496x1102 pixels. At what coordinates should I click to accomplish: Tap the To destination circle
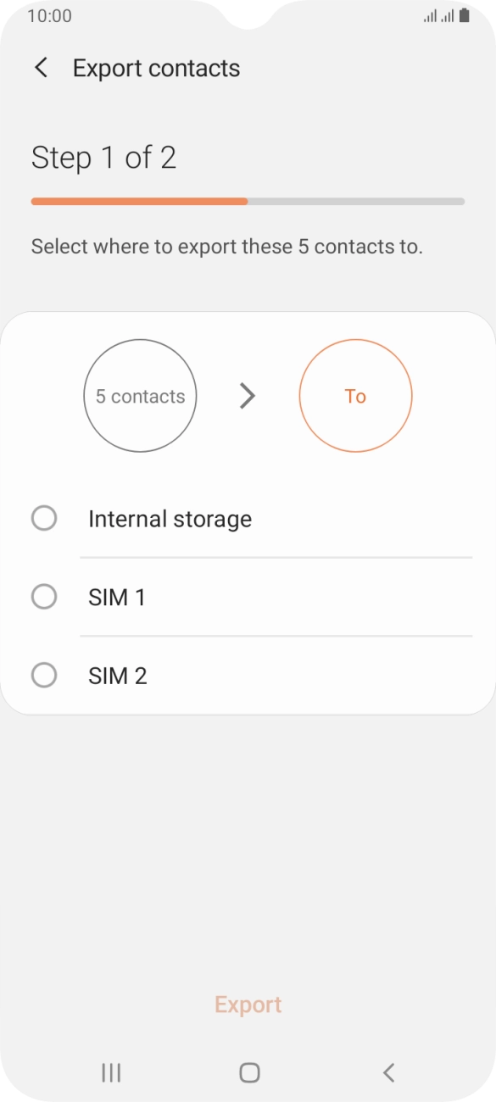tap(355, 395)
